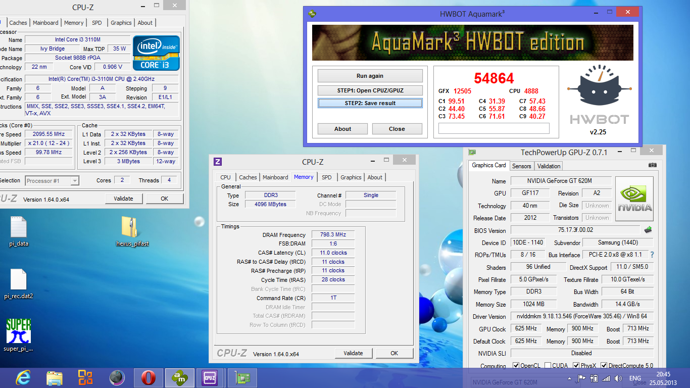Open Internet Explorer from the taskbar
The width and height of the screenshot is (690, 388).
(23, 377)
